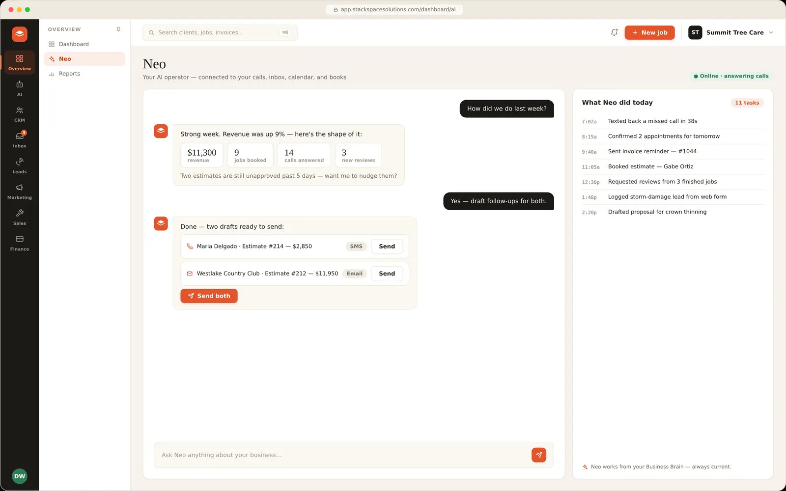Click the Neo avatar beside Done reply
The width and height of the screenshot is (786, 491).
[x=161, y=223]
